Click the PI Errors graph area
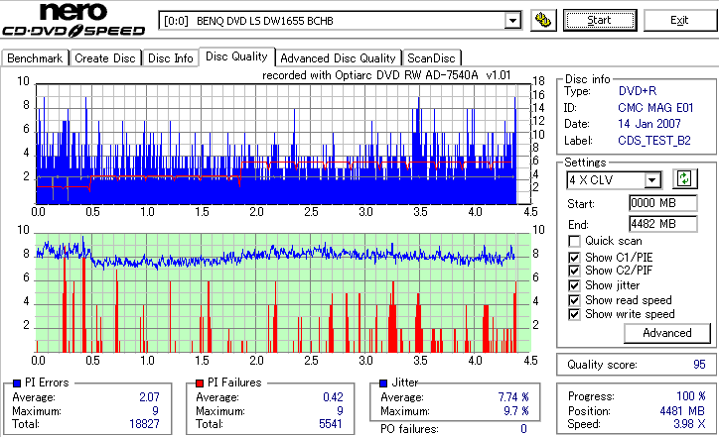Screen dimensions: 719x437 [x=283, y=144]
